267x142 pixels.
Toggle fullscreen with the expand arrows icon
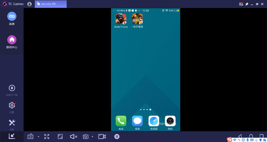(x=47, y=137)
